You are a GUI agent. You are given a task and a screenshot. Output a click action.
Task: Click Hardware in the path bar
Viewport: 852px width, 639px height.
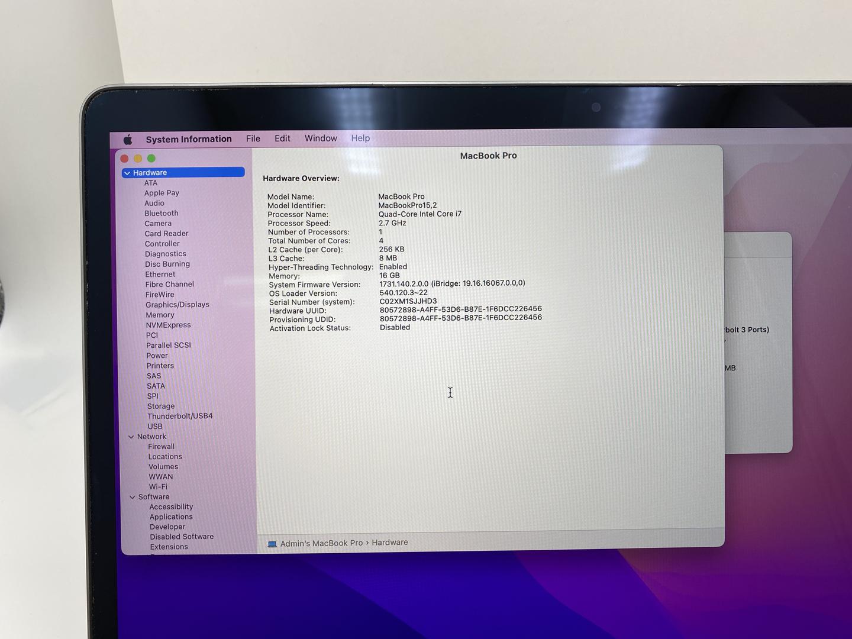tap(390, 543)
